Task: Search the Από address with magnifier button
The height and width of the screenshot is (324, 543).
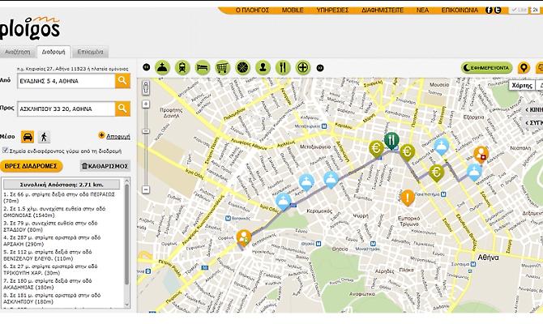Action: point(122,81)
